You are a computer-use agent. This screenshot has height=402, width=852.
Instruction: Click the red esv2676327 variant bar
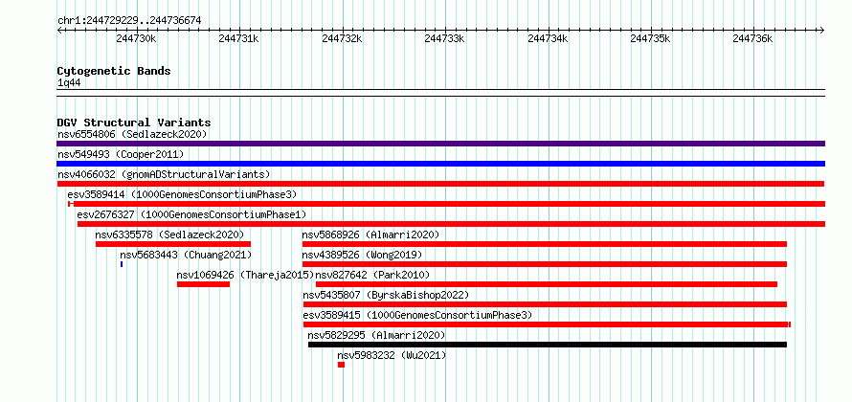point(451,224)
